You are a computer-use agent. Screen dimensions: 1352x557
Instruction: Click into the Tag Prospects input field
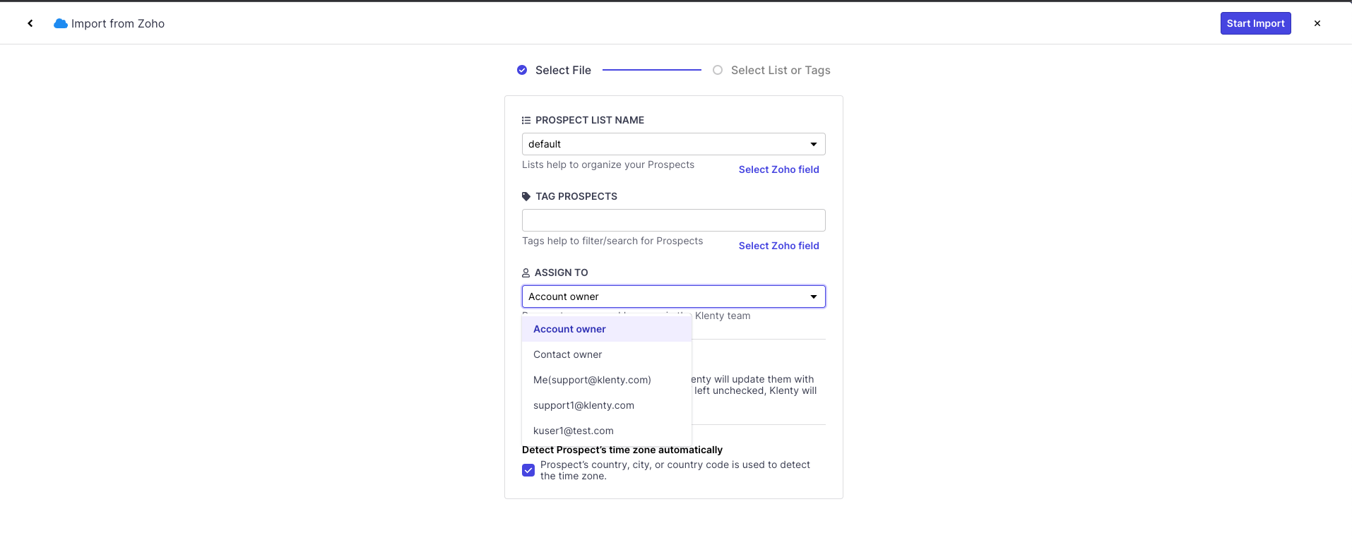coord(673,220)
